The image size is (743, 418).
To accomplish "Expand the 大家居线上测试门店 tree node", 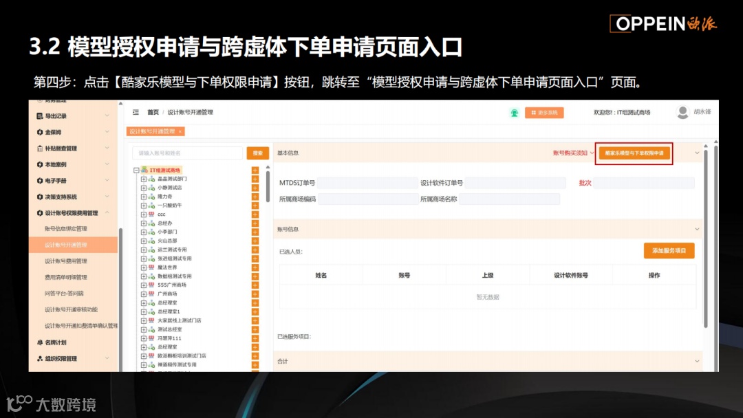I will [x=144, y=320].
